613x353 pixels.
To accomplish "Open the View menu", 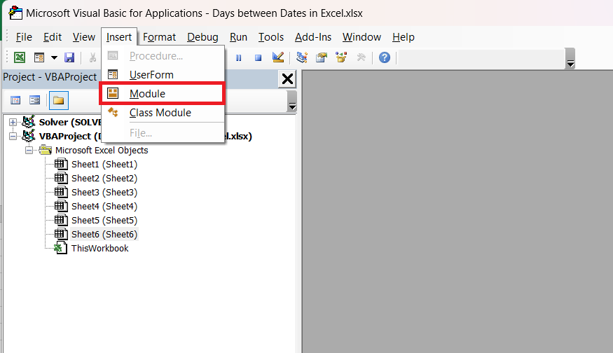I will coord(83,37).
